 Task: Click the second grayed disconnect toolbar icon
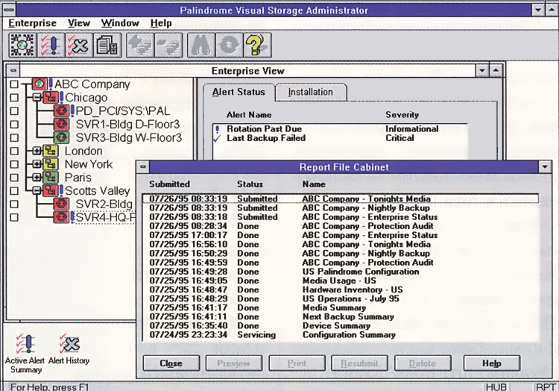point(168,46)
